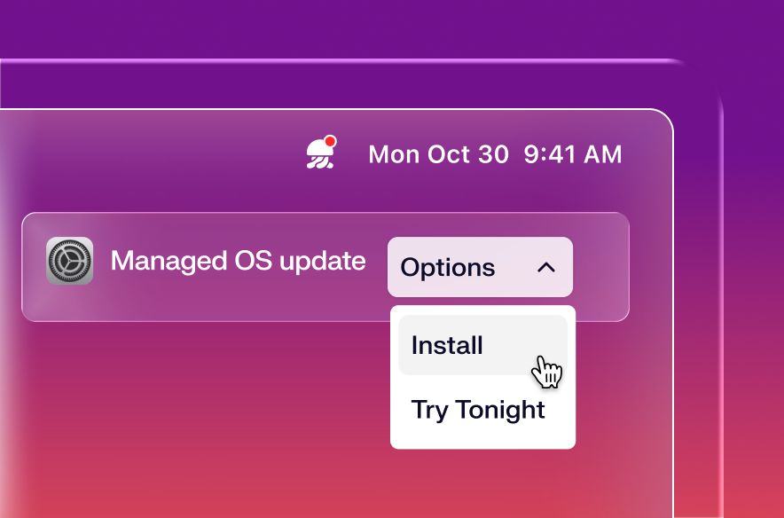784x518 pixels.
Task: Click the notification's left padding beside the gear icon
Action: [34, 266]
